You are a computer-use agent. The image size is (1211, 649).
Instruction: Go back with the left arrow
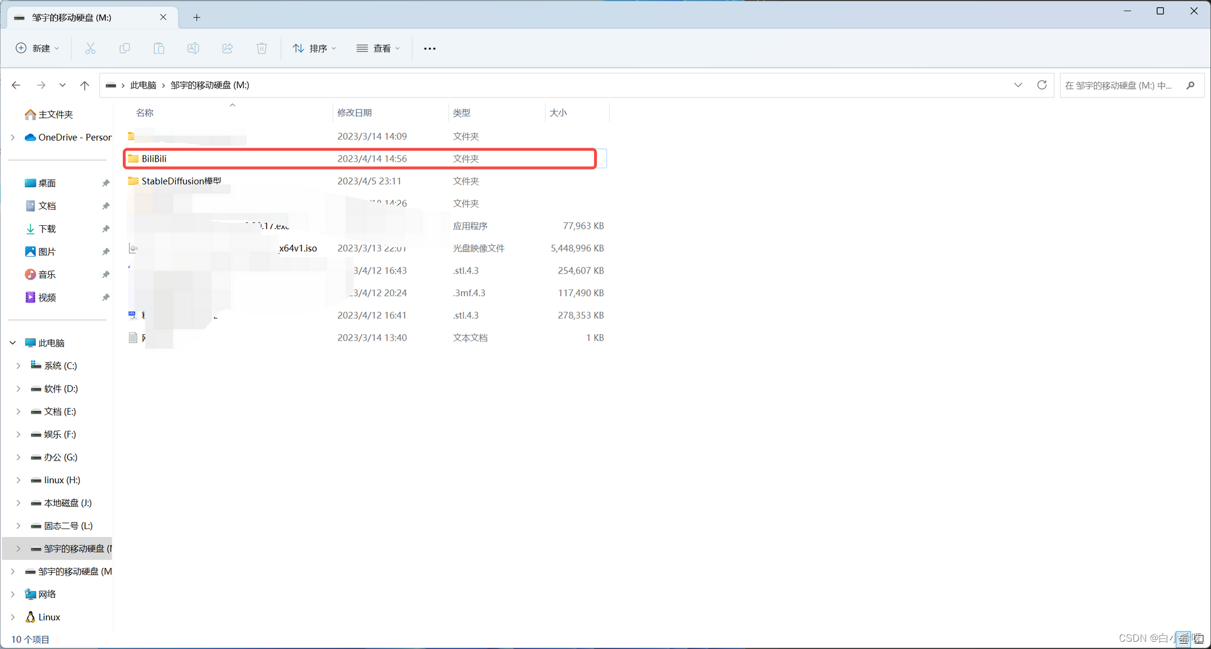pos(16,85)
